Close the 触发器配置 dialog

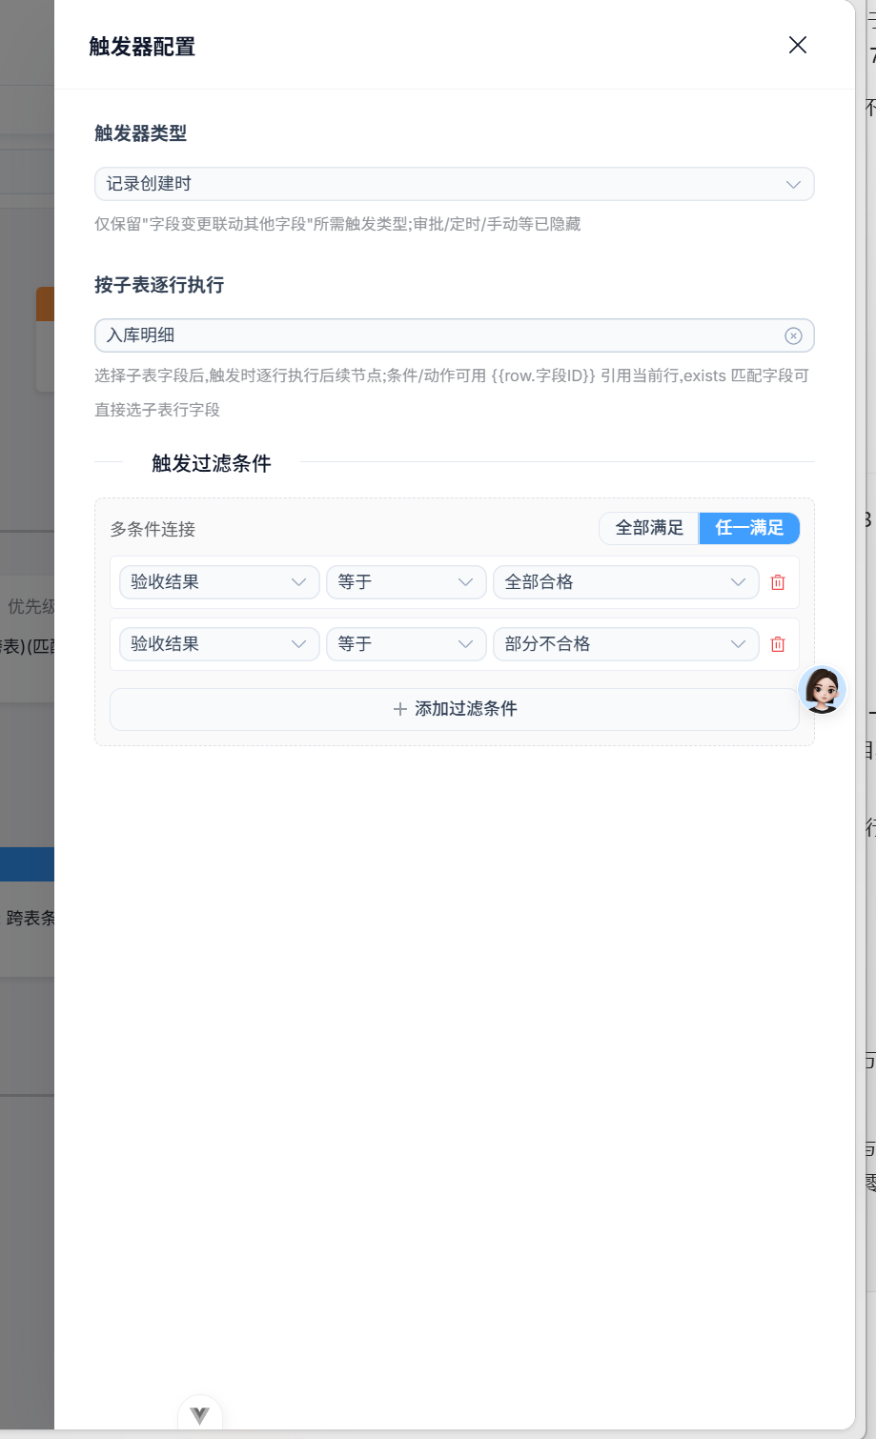tap(798, 45)
